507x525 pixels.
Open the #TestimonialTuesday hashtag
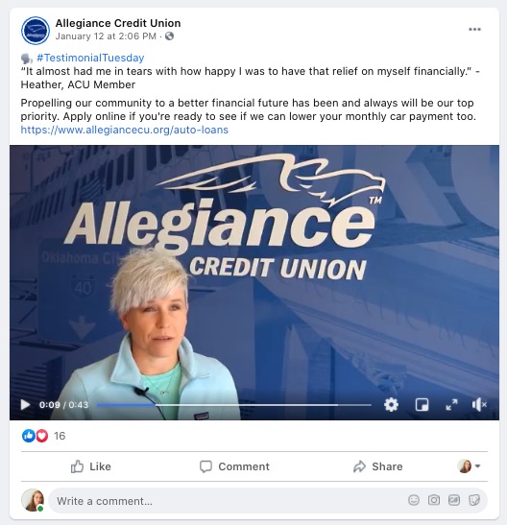coord(90,58)
